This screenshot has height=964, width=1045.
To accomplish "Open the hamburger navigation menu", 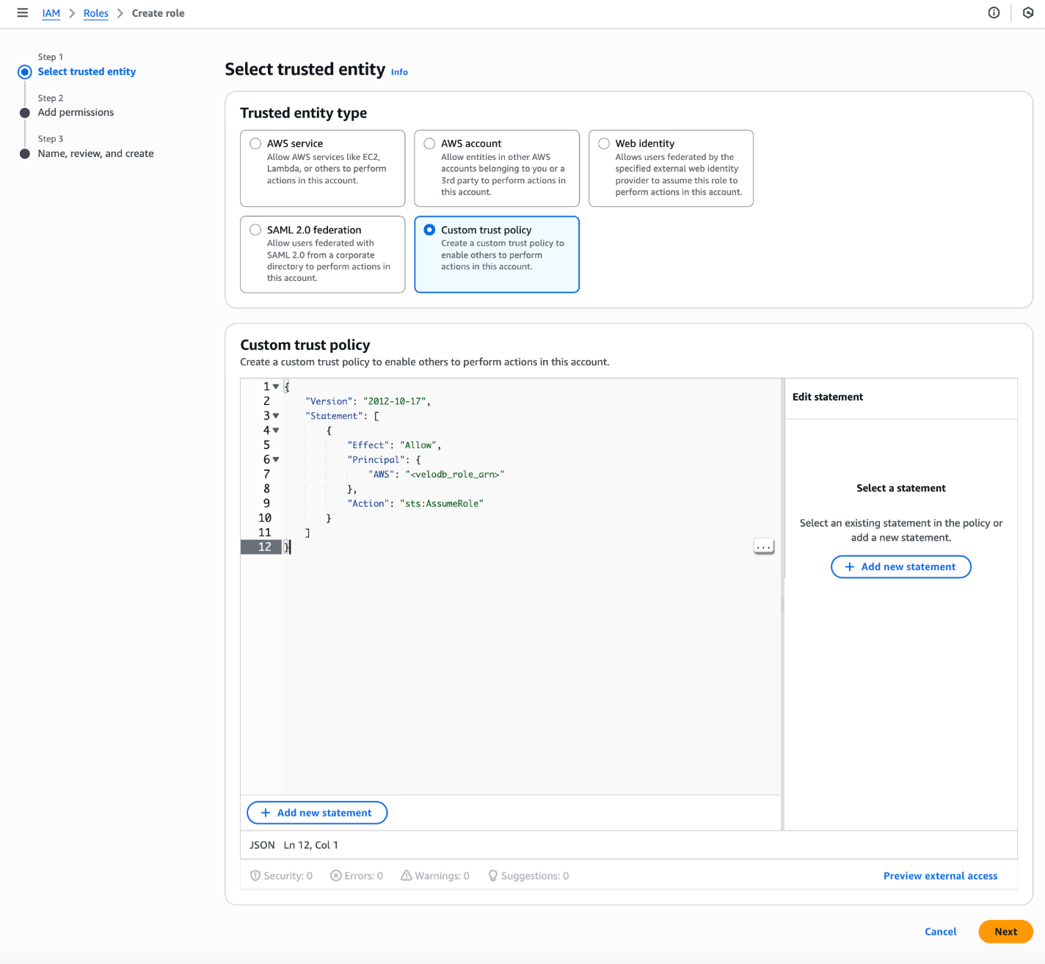I will tap(23, 12).
